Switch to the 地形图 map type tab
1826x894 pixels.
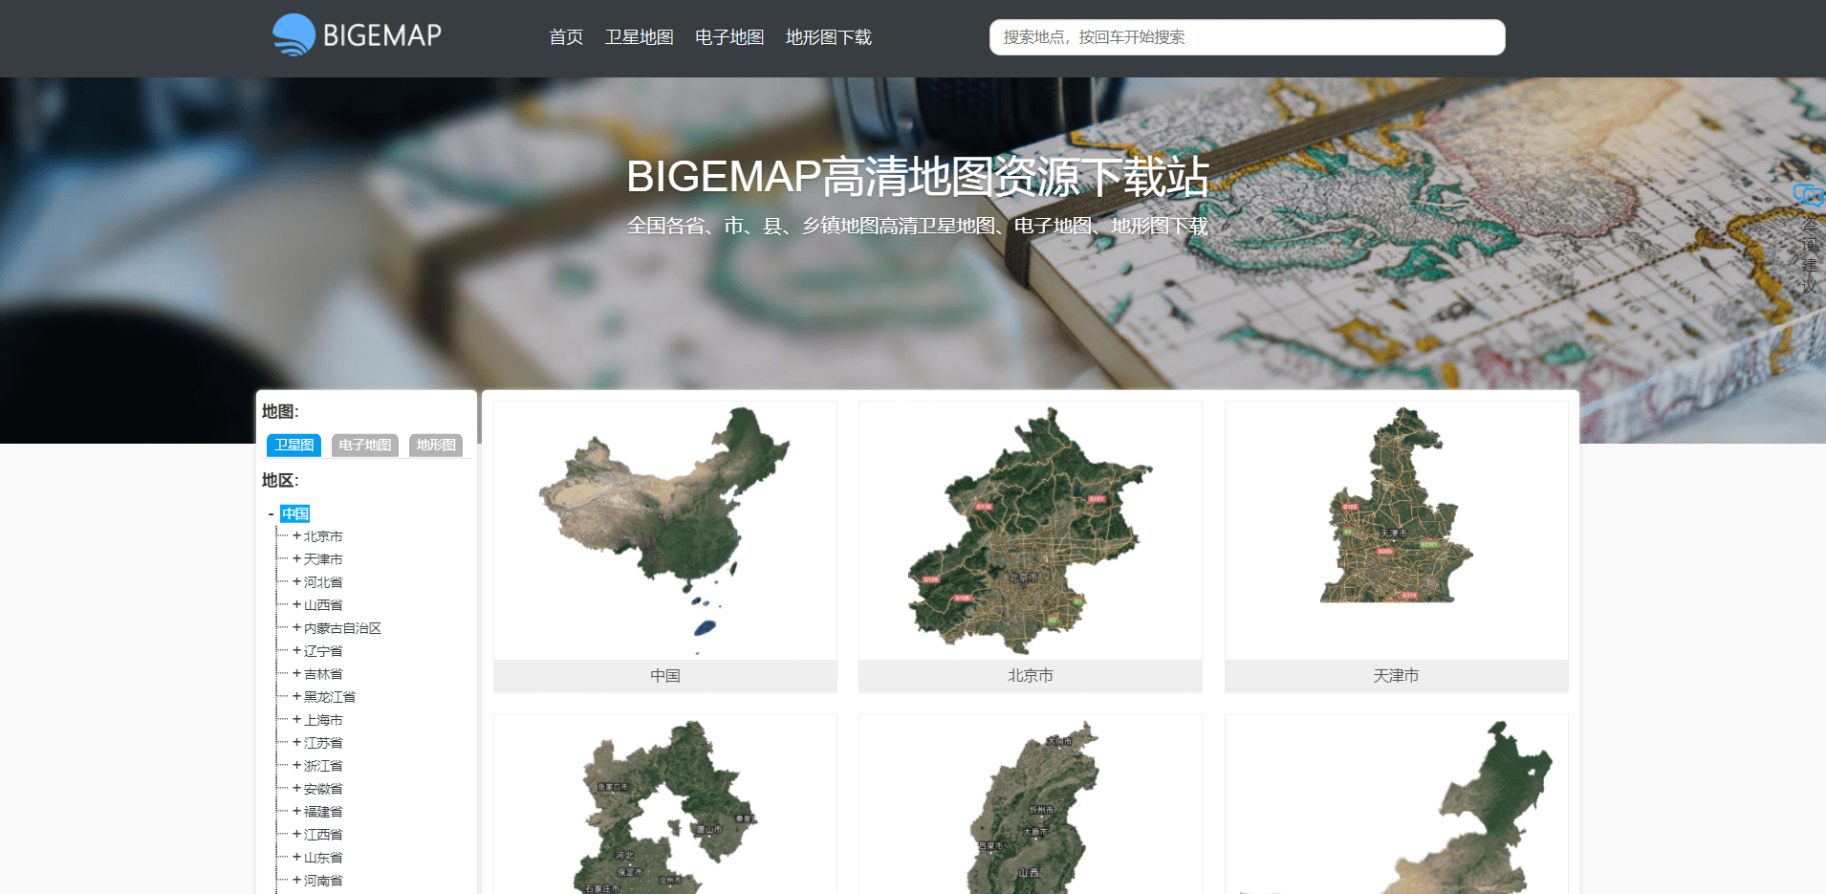click(436, 445)
